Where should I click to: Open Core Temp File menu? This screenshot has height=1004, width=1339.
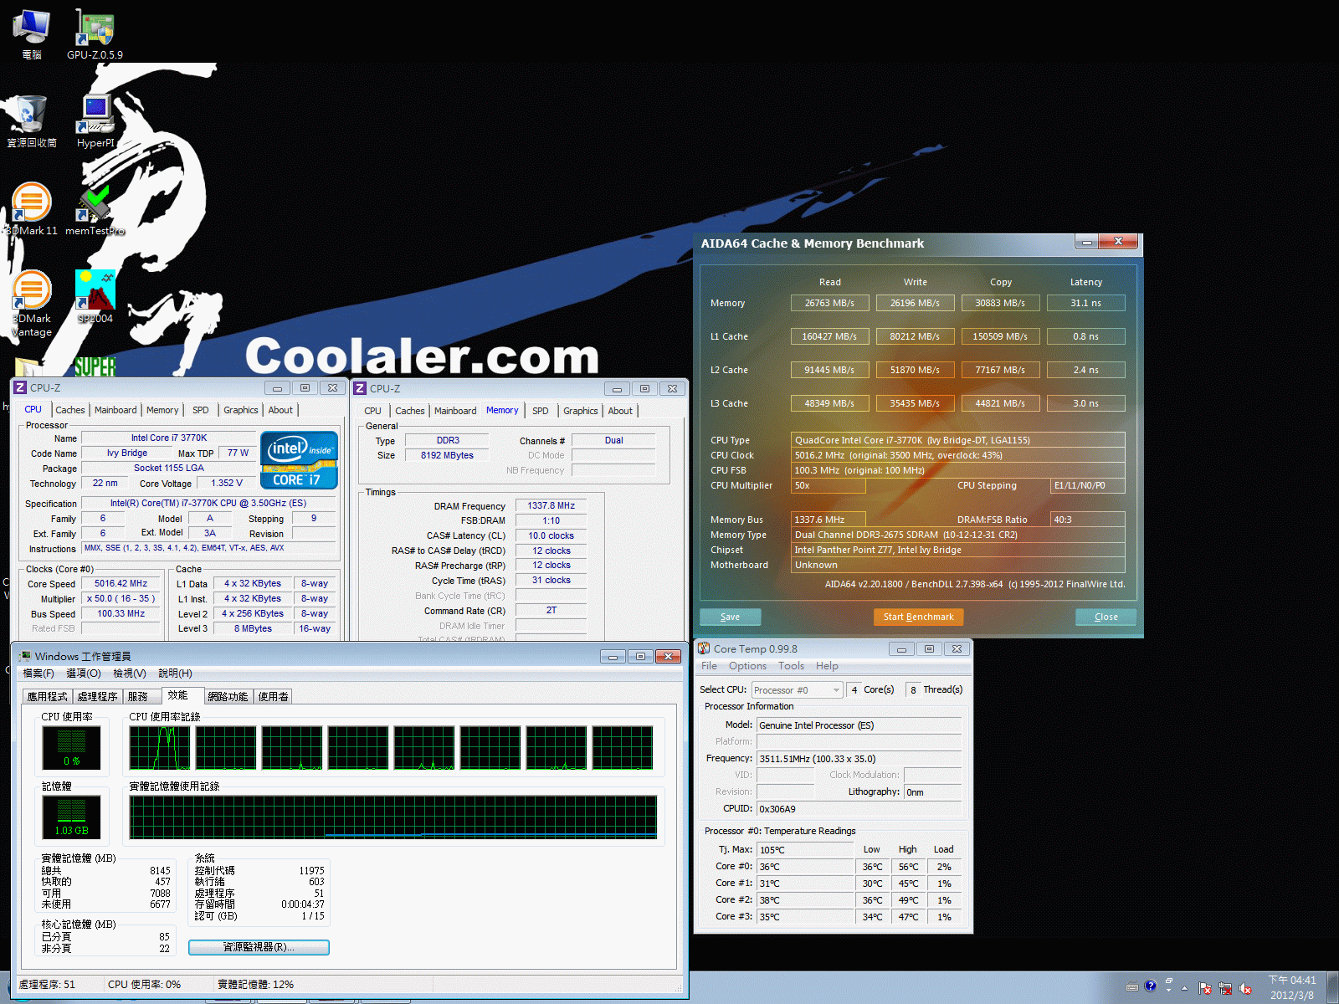709,666
